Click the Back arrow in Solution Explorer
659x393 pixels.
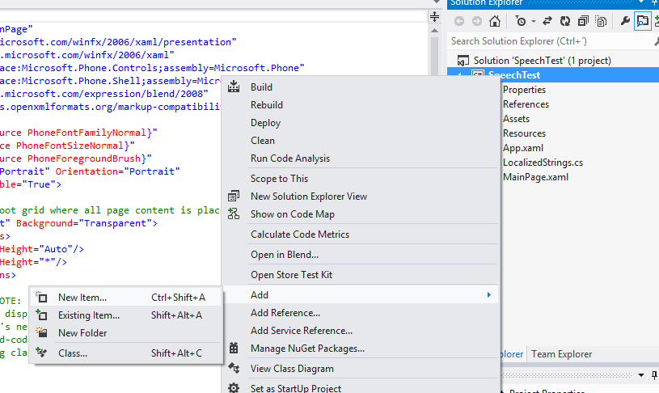point(459,21)
